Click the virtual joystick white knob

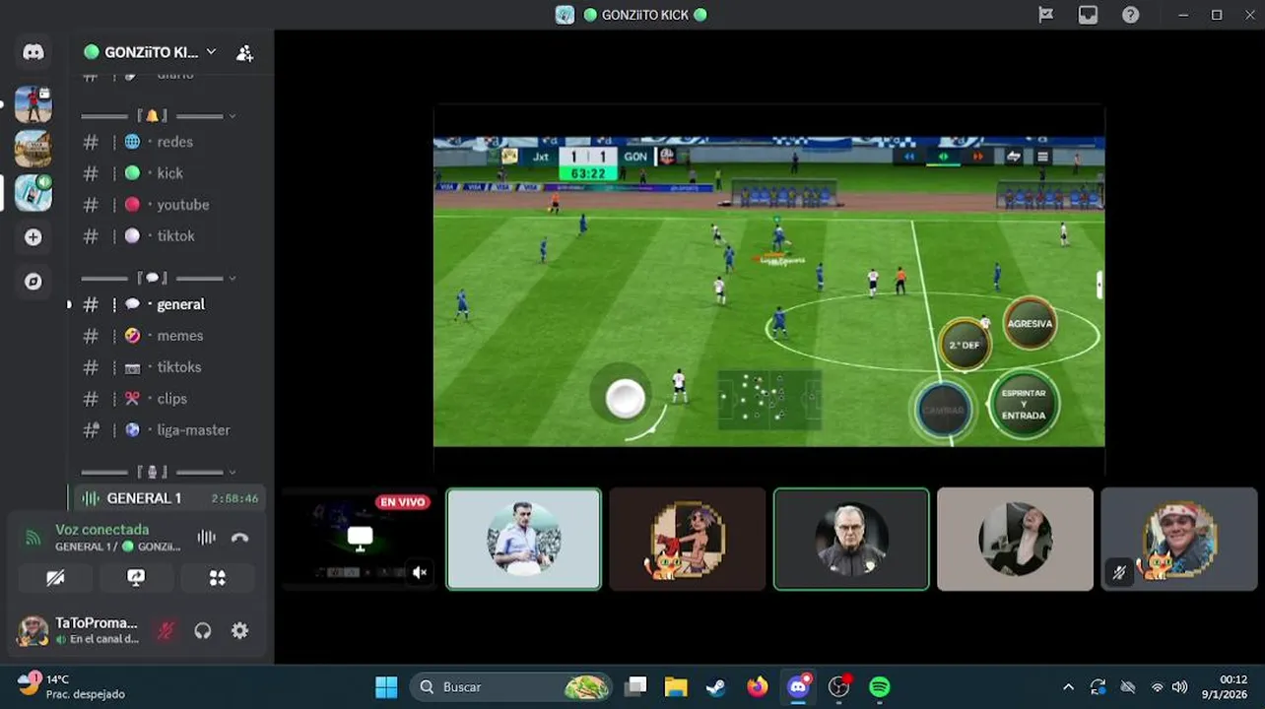[x=625, y=398]
